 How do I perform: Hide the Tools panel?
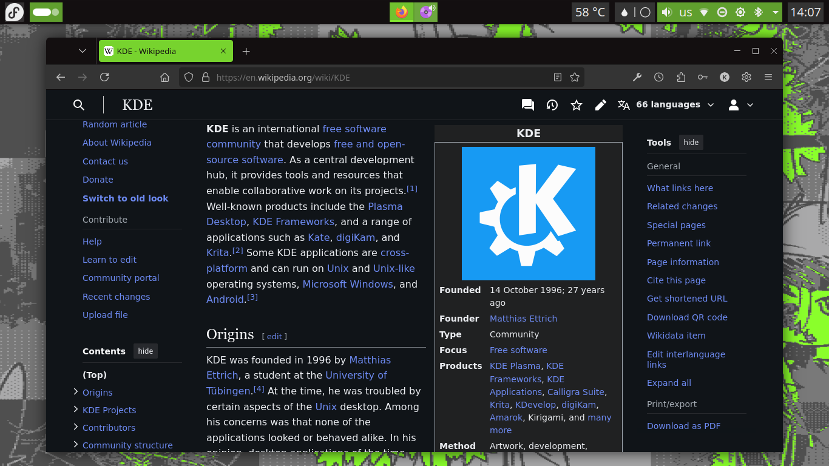tap(691, 142)
